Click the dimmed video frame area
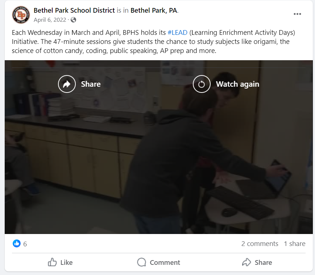 (x=159, y=161)
